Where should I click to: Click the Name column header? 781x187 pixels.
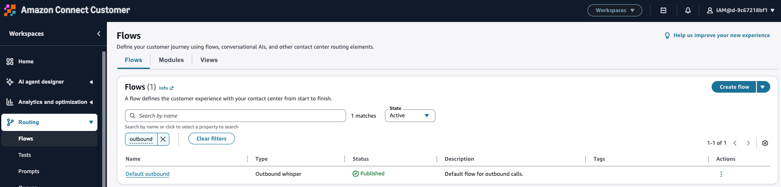[x=133, y=159]
